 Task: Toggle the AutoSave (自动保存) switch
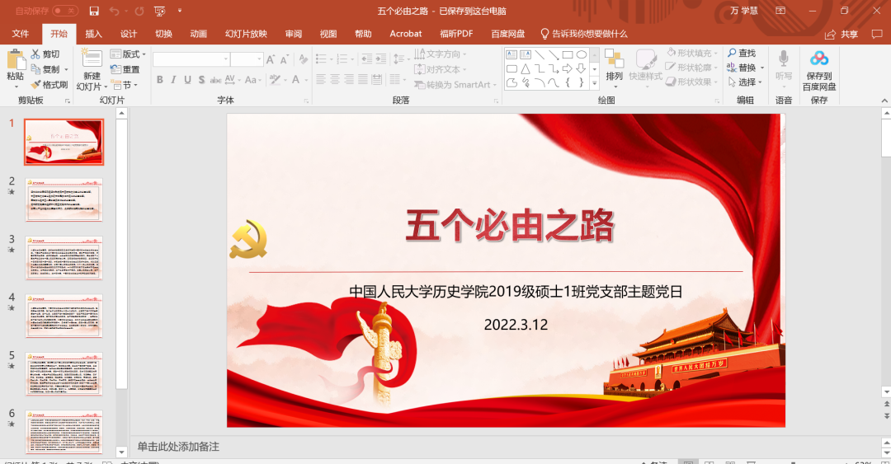click(65, 11)
